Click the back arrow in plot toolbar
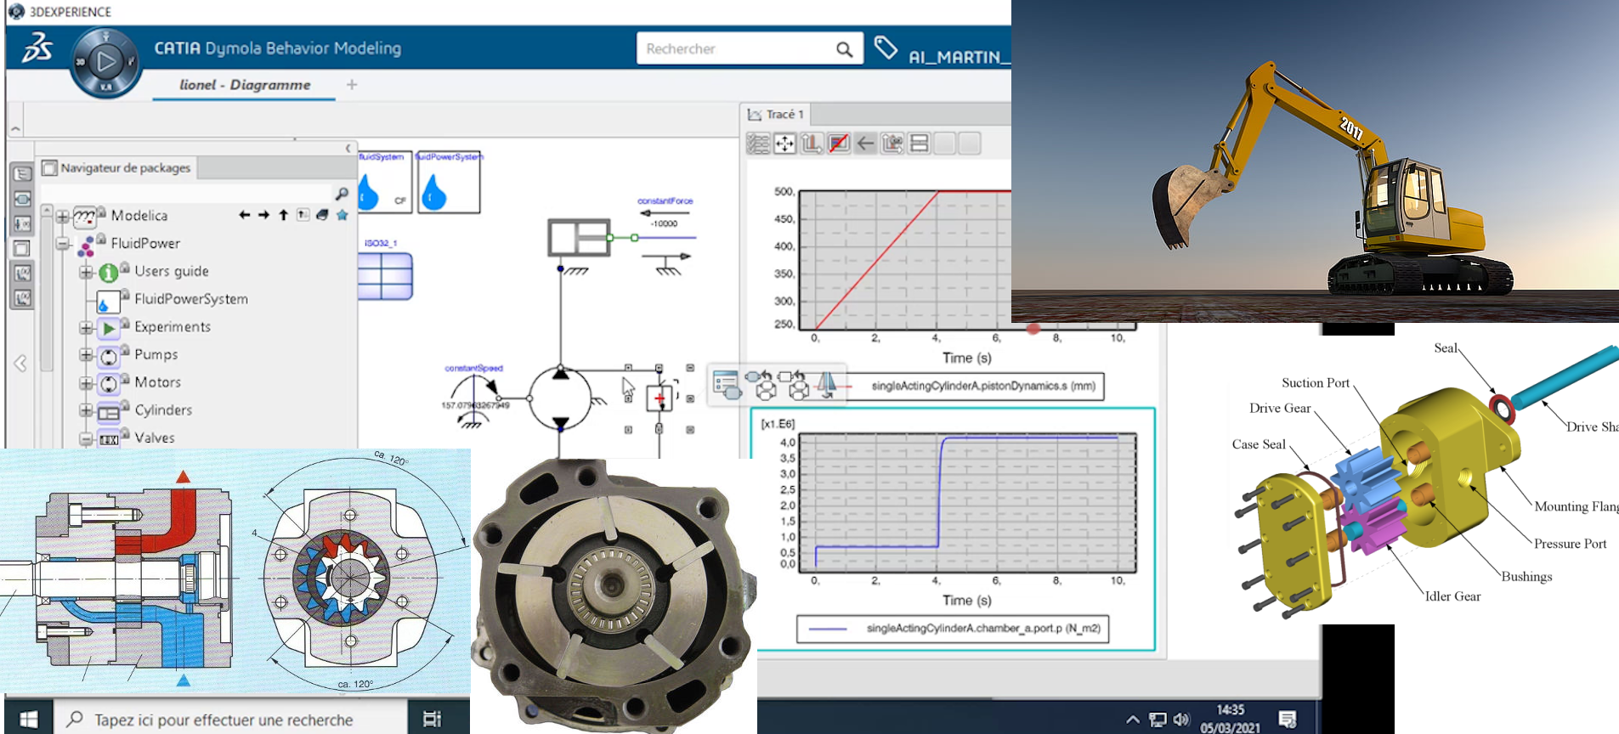Viewport: 1619px width, 734px height. coord(865,144)
